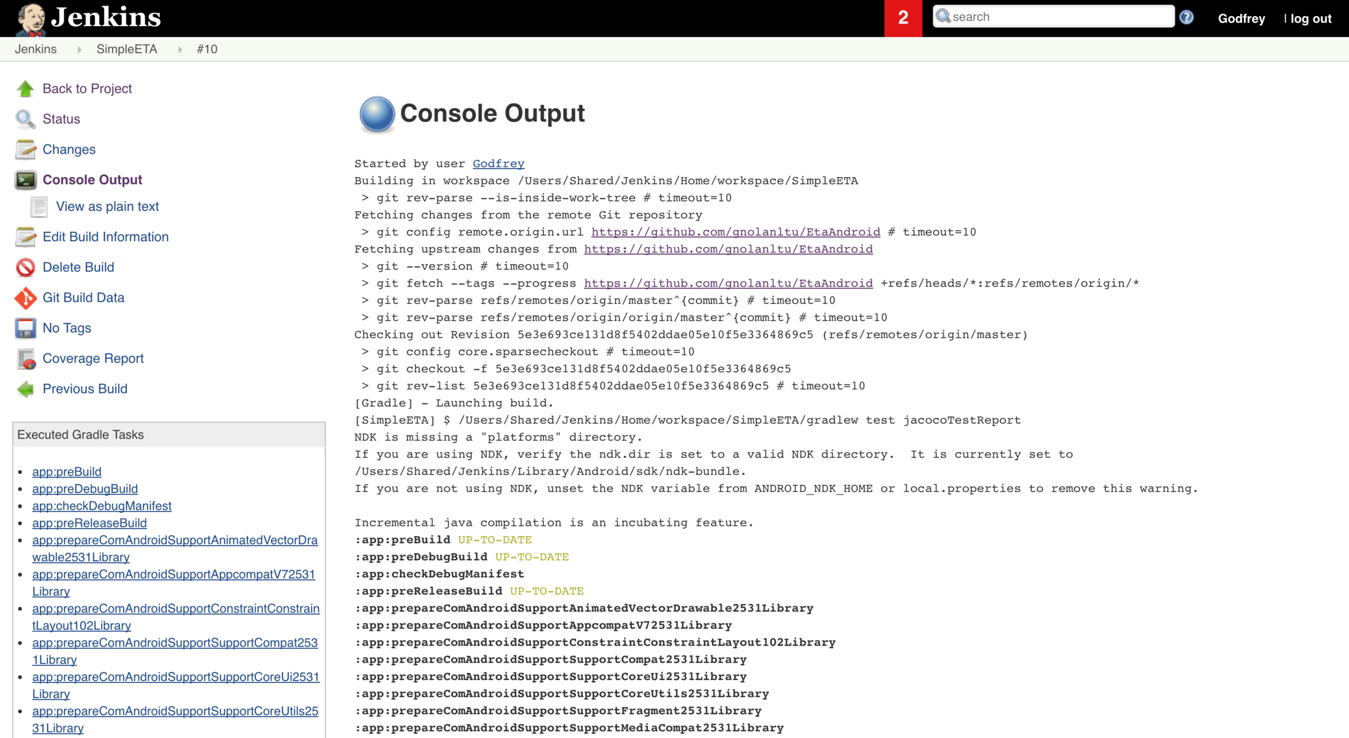This screenshot has width=1349, height=738.
Task: Open SupportCompat2531Library task link
Action: click(175, 651)
